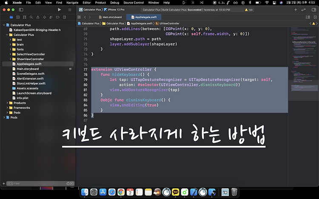Open KakaoTalk from the Dock
Image resolution: width=319 pixels, height=199 pixels.
pos(175,192)
